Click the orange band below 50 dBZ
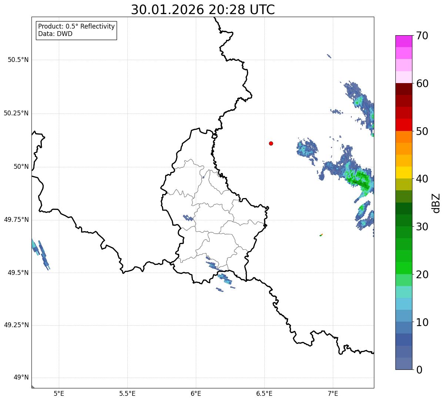The image size is (445, 401). tap(404, 137)
